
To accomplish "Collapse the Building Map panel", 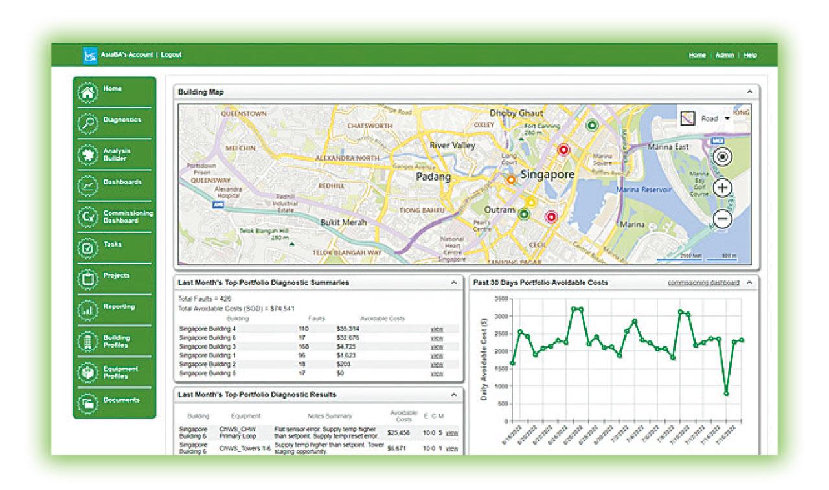I will 749,93.
